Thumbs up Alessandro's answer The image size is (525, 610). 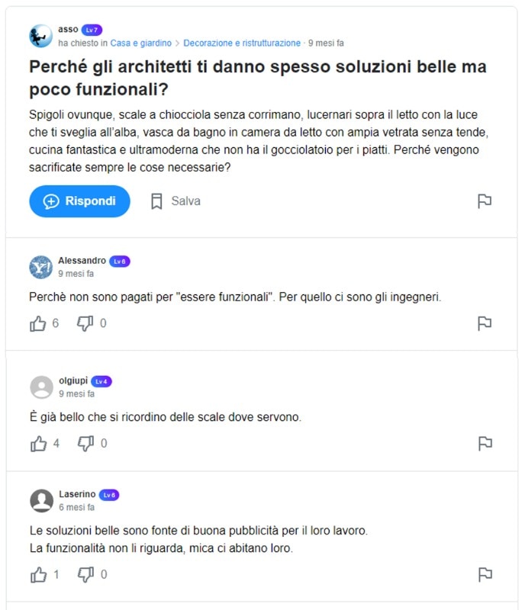(x=38, y=323)
